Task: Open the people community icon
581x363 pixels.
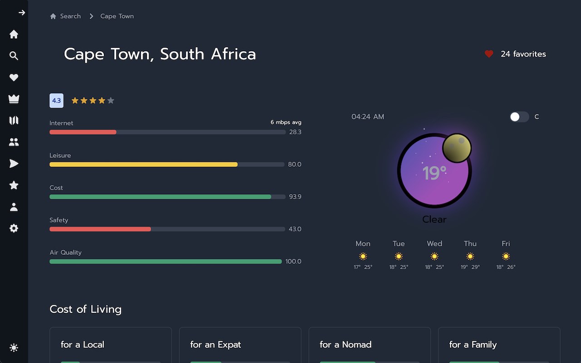Action: pos(14,142)
